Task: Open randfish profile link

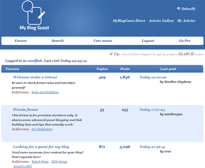Action: tap(35, 61)
